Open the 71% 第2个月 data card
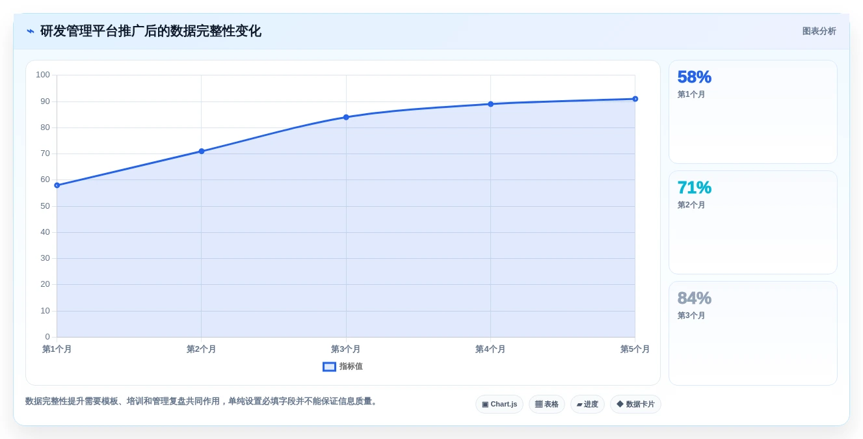Image resolution: width=863 pixels, height=439 pixels. [753, 222]
